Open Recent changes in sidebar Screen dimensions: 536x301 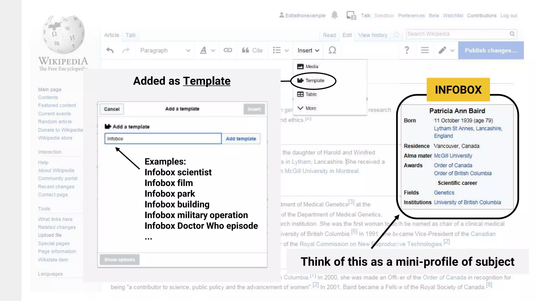[56, 187]
